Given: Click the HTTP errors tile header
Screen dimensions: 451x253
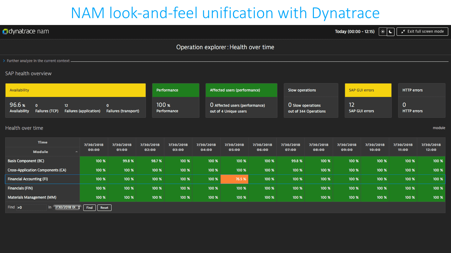Looking at the screenshot, I should tap(422, 90).
